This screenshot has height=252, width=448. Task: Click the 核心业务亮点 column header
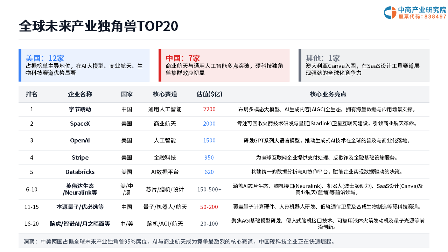click(328, 94)
